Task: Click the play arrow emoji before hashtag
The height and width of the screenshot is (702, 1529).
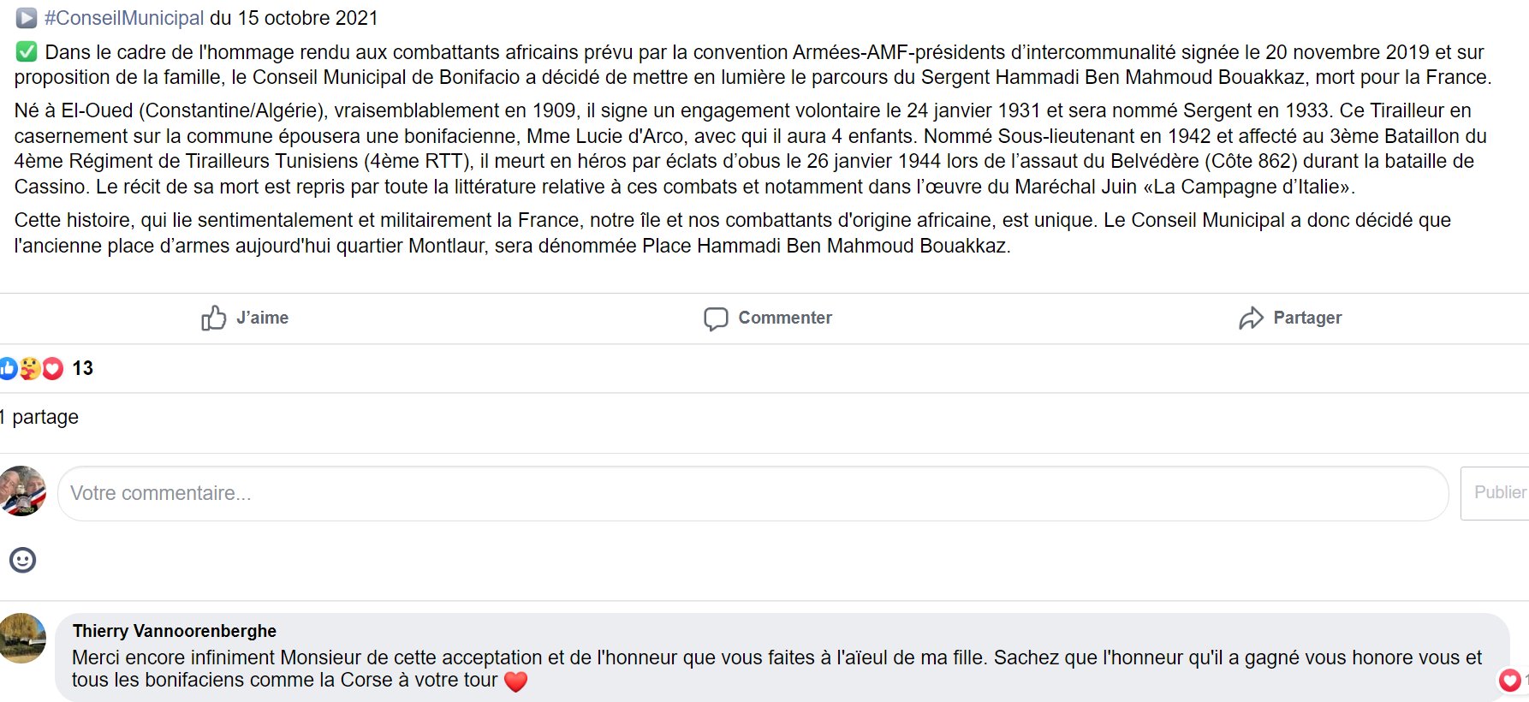Action: click(27, 18)
